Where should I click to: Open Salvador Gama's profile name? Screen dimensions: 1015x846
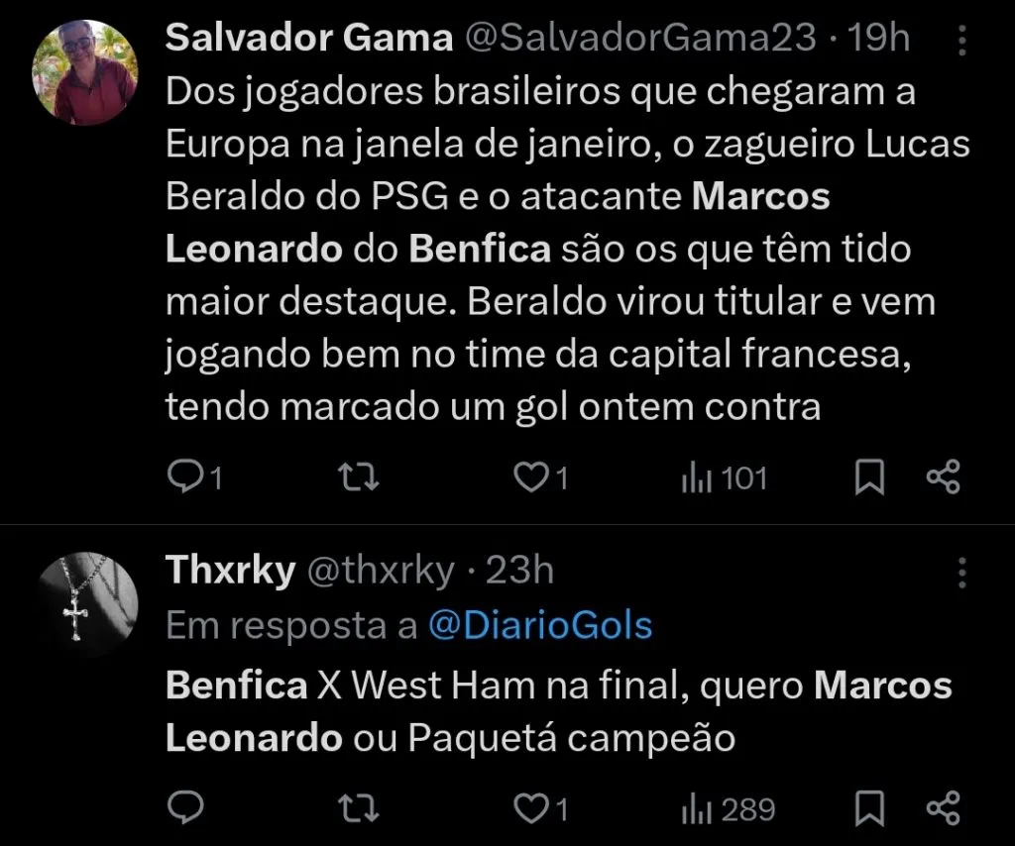(311, 38)
